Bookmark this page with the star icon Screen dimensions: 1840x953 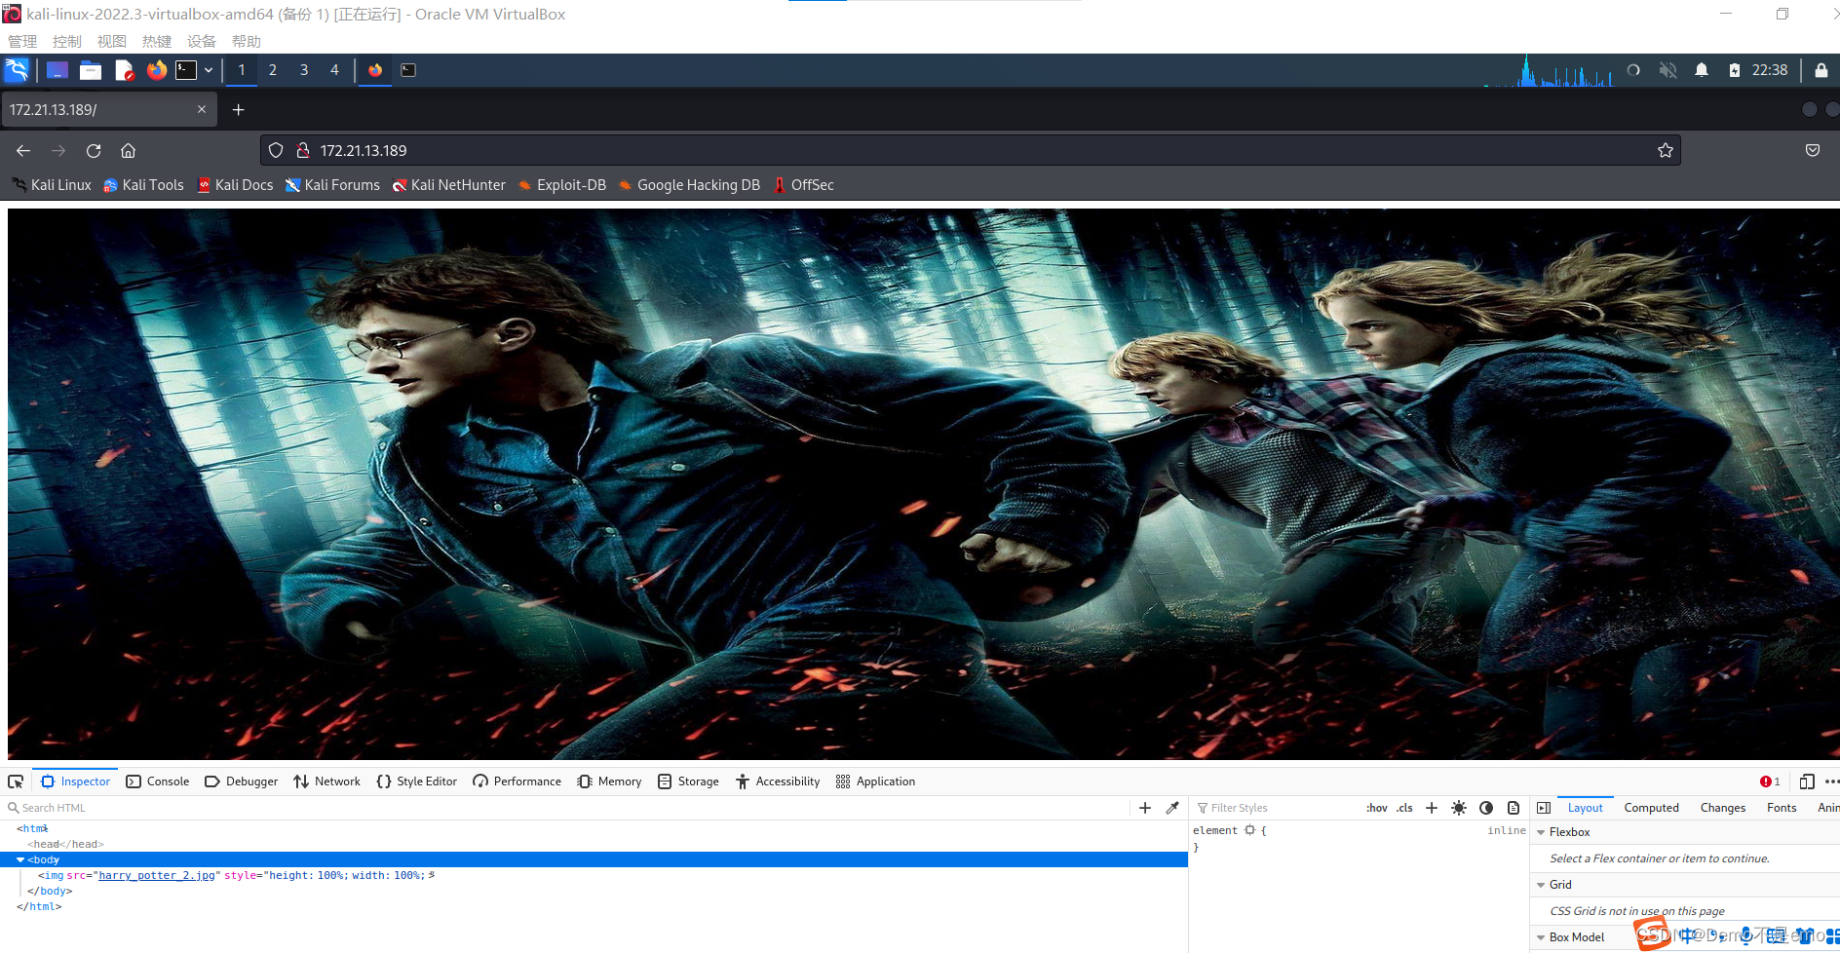[x=1665, y=150]
